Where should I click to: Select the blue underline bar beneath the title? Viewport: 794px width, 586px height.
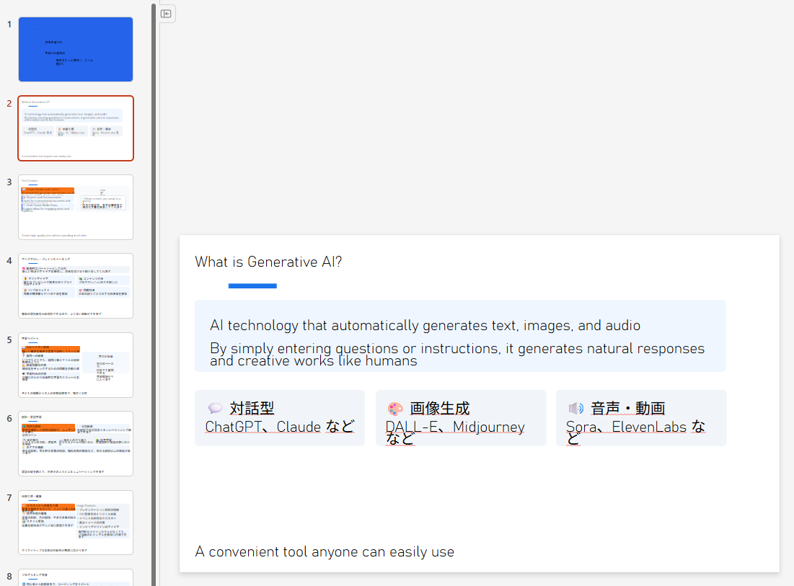[252, 286]
